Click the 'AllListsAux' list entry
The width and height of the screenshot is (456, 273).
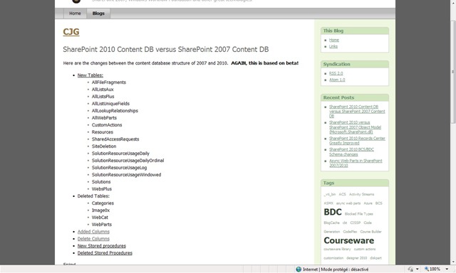click(x=103, y=90)
